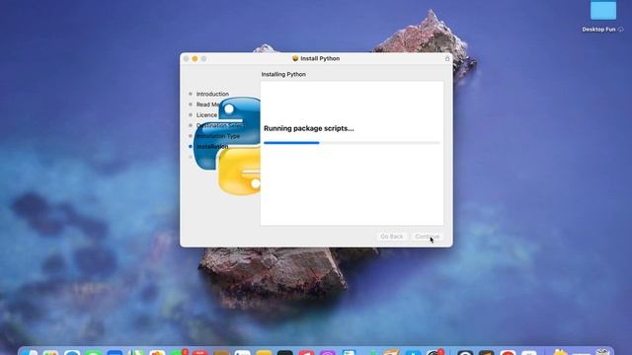Select the Introduction step in sidebar
632x355 pixels.
click(x=212, y=94)
